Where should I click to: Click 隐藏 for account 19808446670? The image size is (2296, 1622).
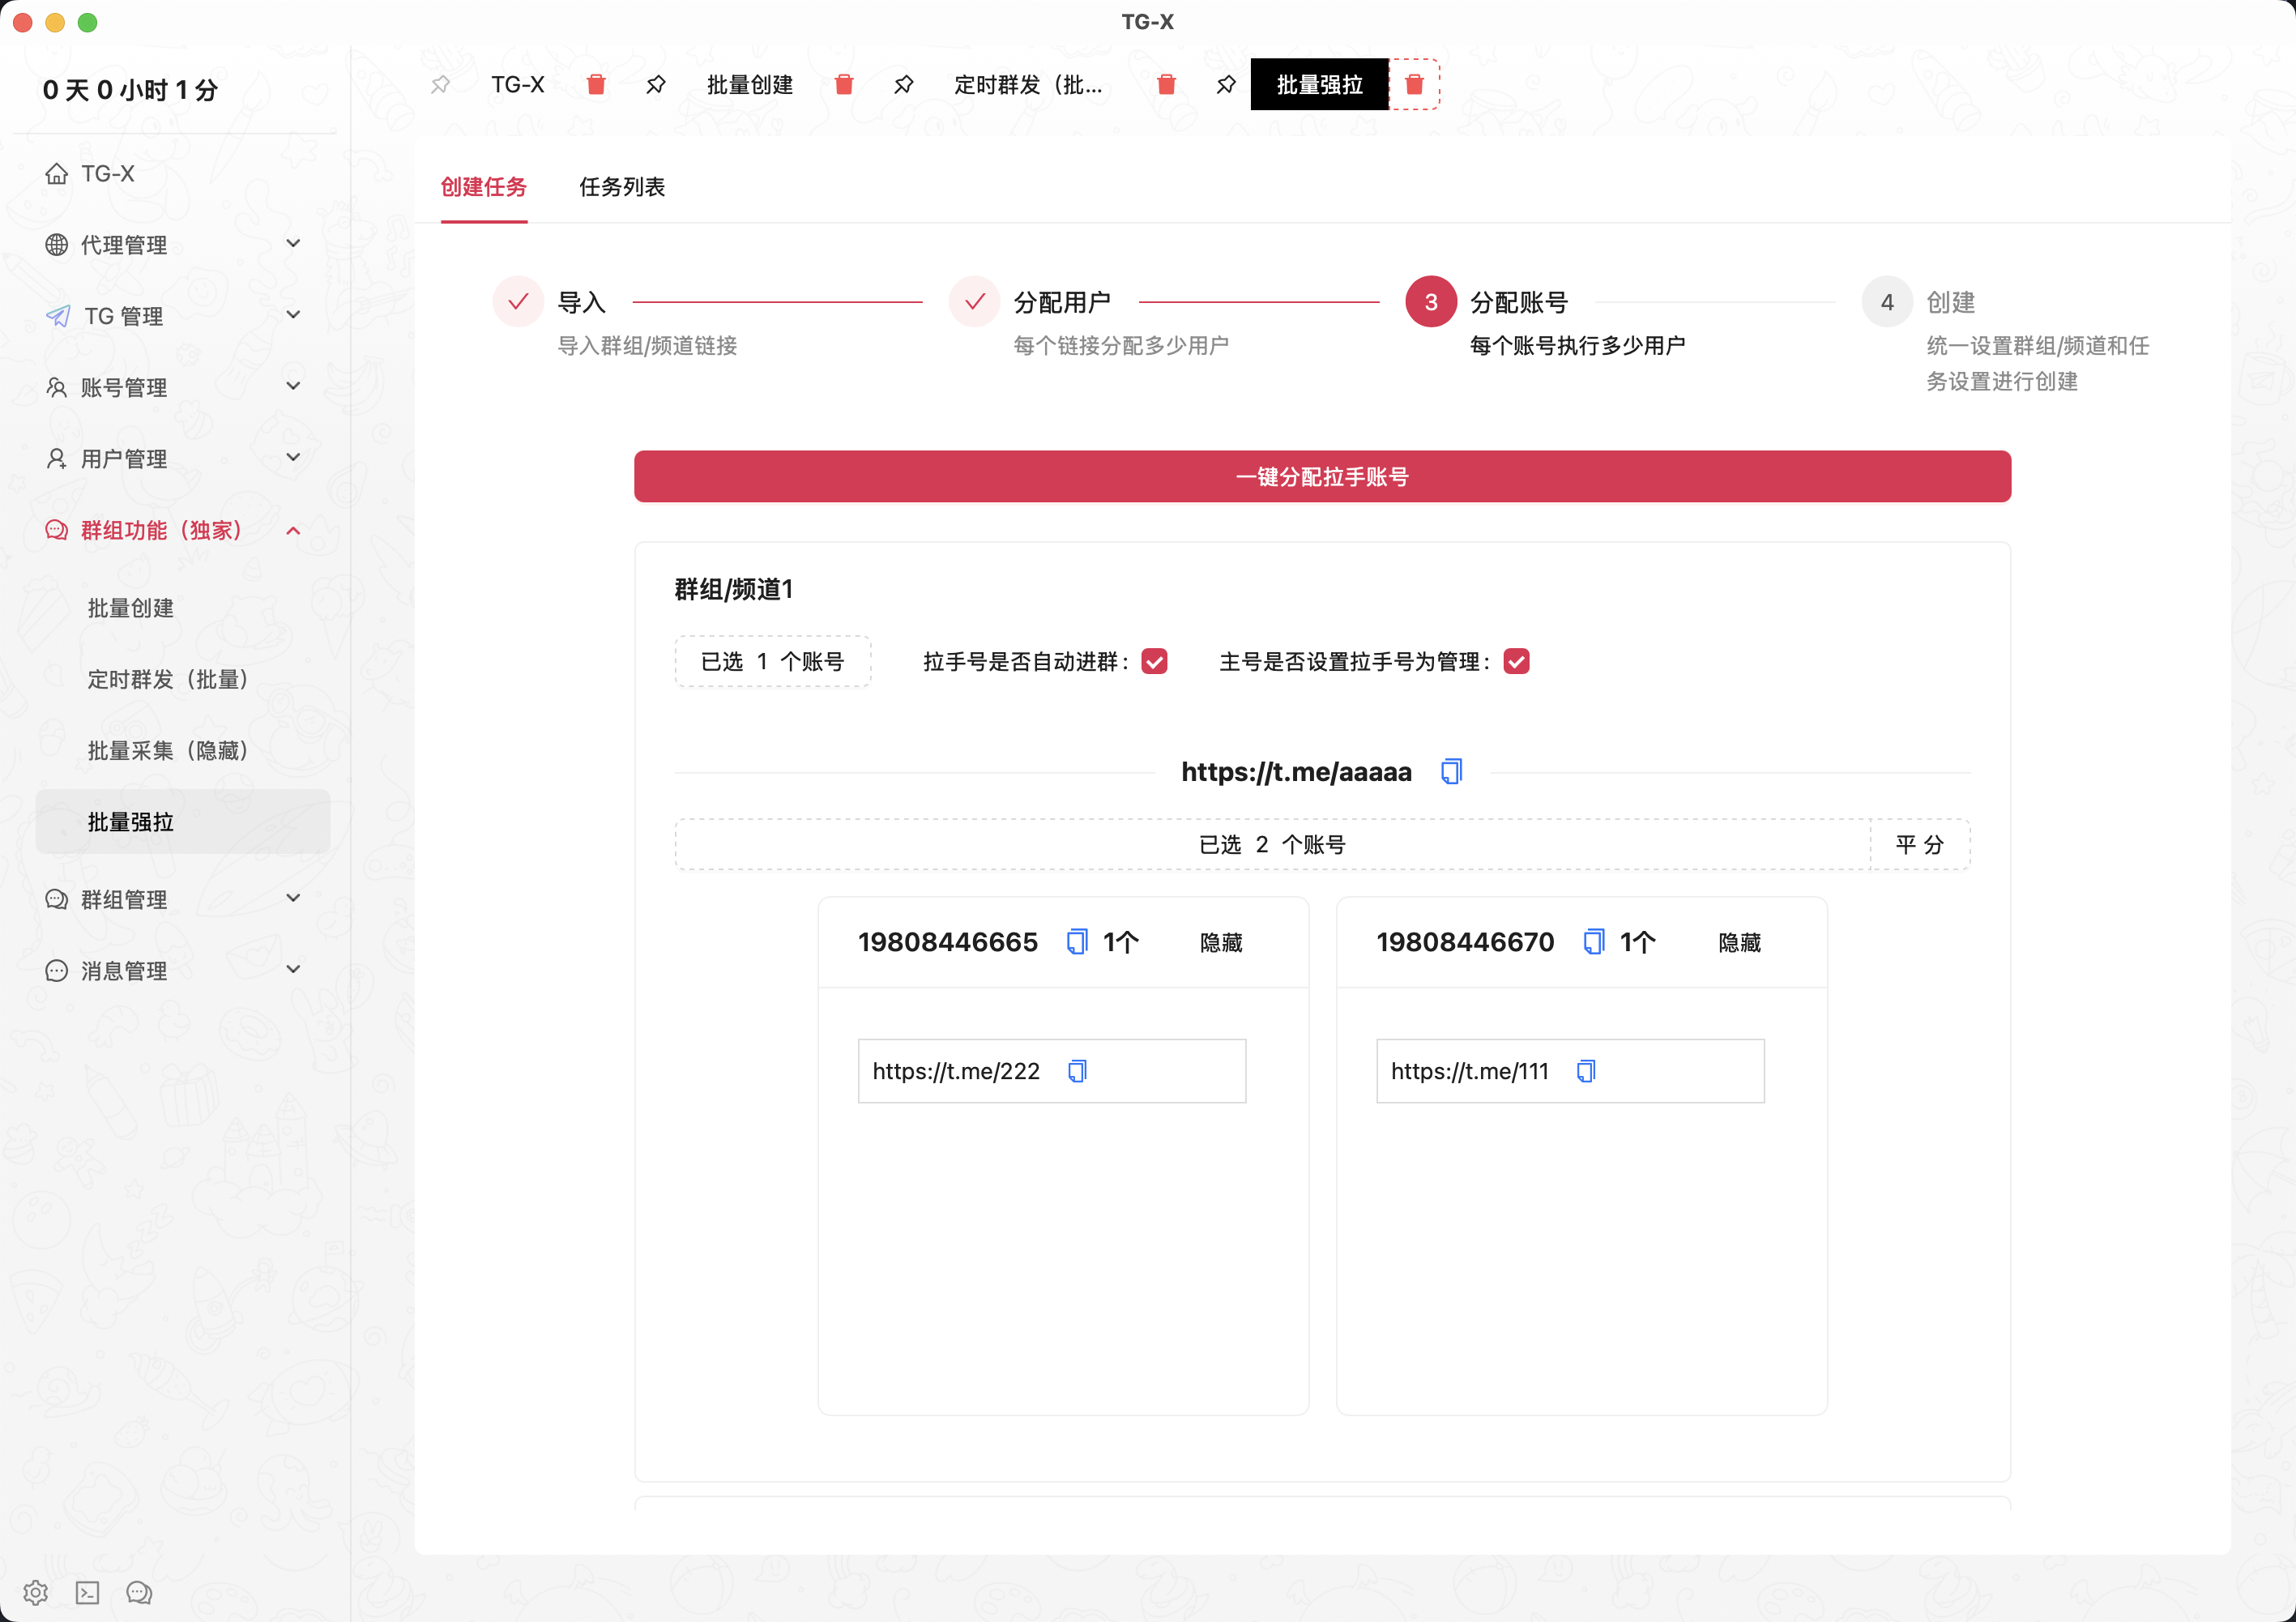1739,942
